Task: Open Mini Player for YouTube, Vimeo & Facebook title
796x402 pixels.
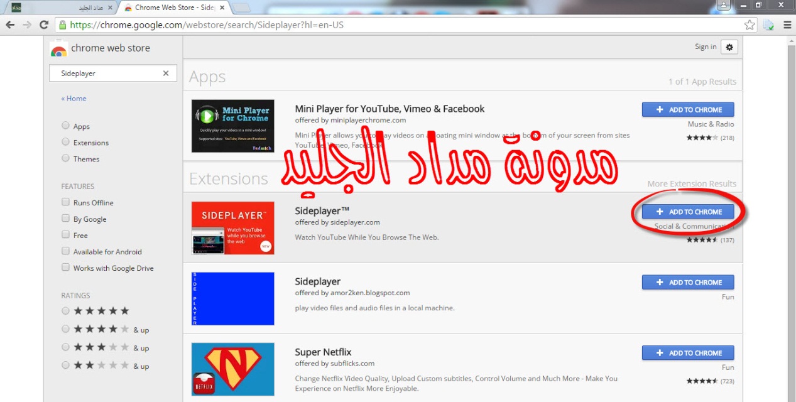Action: click(390, 109)
